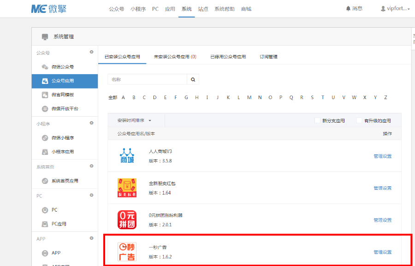
Task: Filter apps by letter F
Action: click(x=176, y=97)
